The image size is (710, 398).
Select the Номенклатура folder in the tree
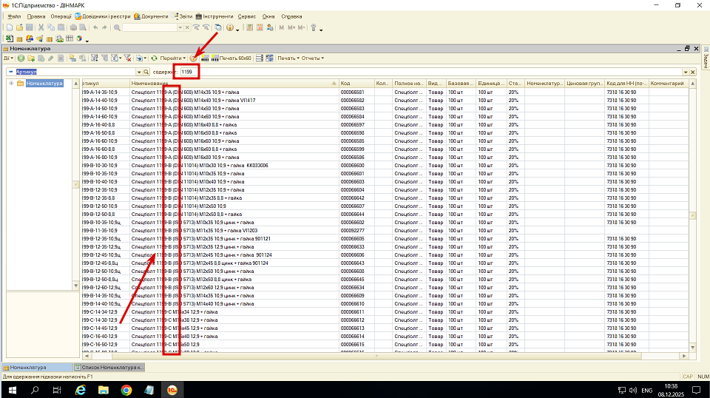[x=44, y=84]
